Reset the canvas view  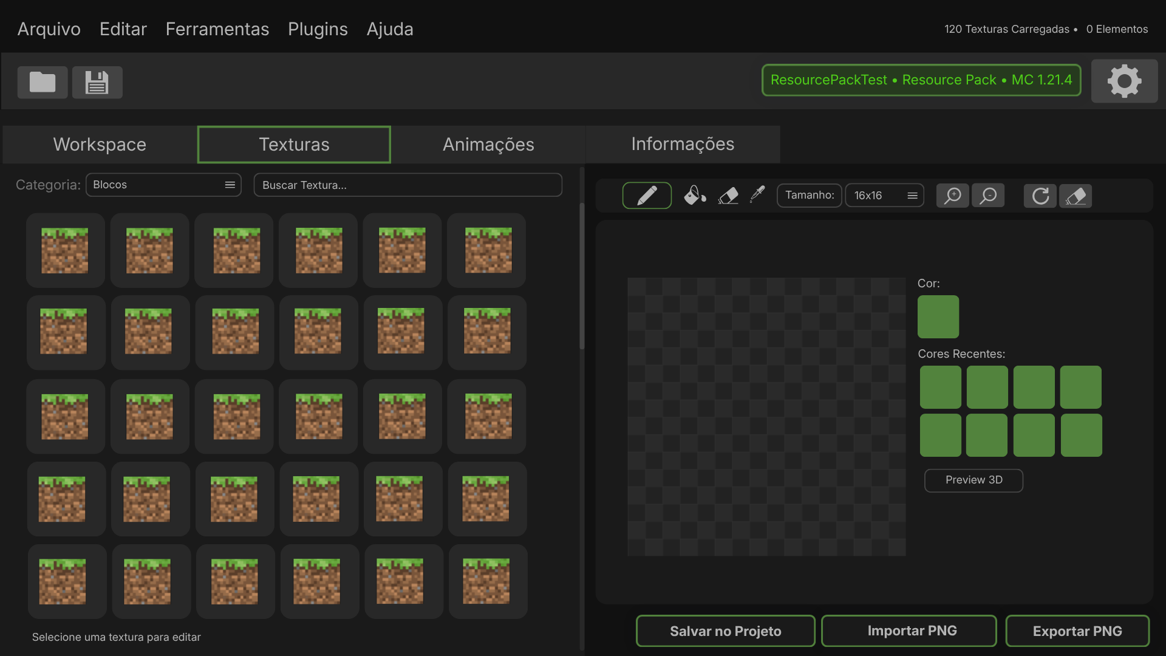[x=1040, y=196]
